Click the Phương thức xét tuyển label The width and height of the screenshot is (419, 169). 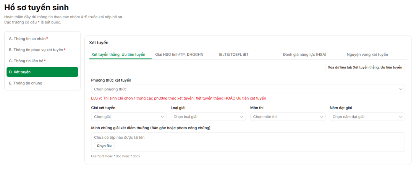coord(111,80)
